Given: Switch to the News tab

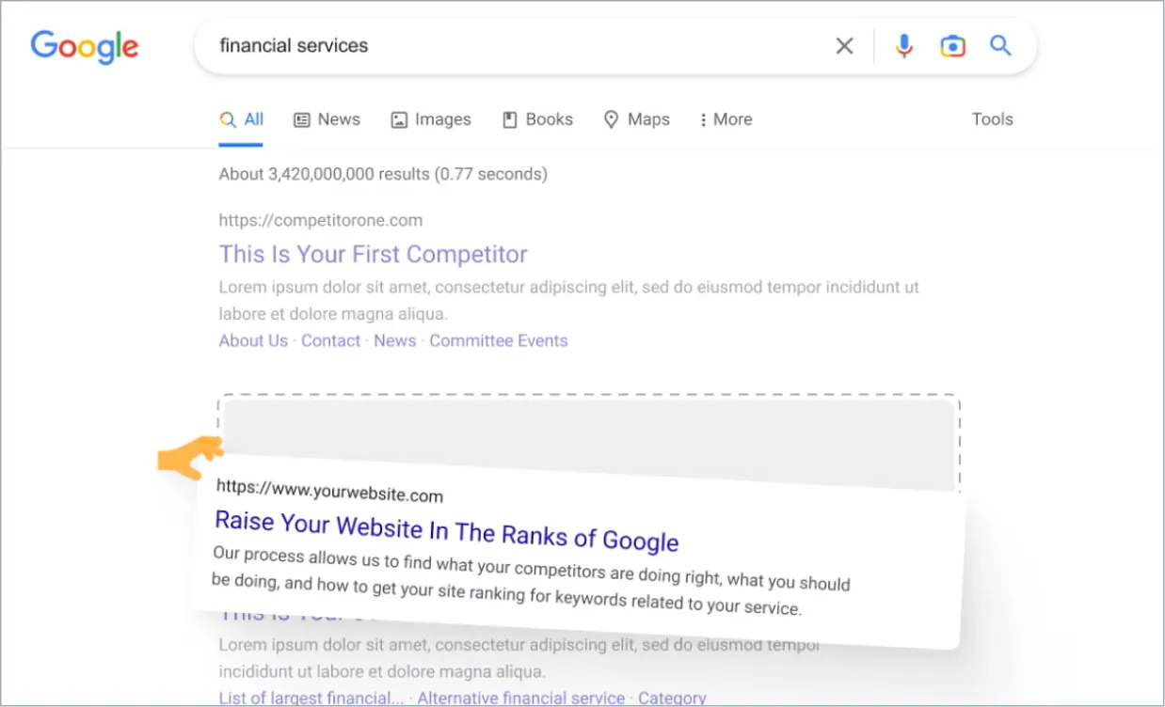Looking at the screenshot, I should pyautogui.click(x=327, y=119).
